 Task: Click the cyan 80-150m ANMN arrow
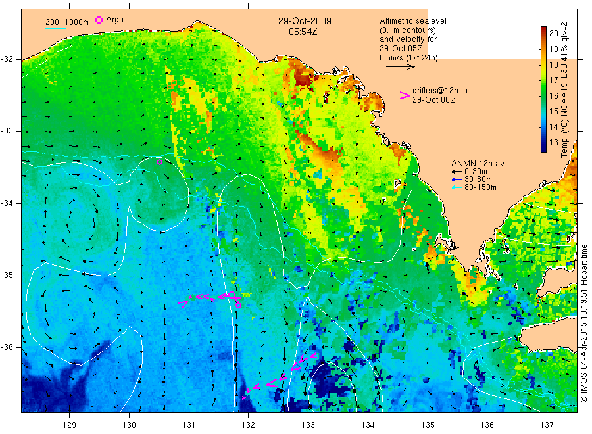[x=457, y=187]
